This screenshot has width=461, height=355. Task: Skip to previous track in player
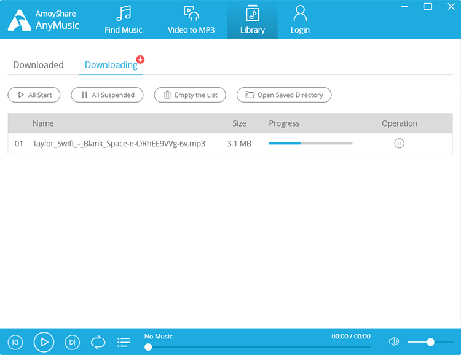(15, 342)
